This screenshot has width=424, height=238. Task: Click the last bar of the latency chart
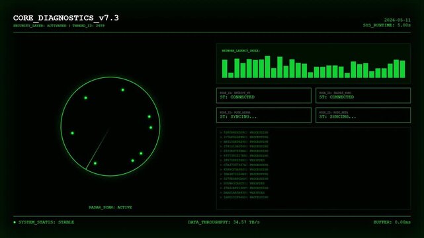[402, 69]
